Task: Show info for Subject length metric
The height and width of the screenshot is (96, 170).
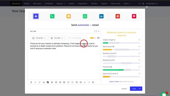Action: [x=139, y=40]
